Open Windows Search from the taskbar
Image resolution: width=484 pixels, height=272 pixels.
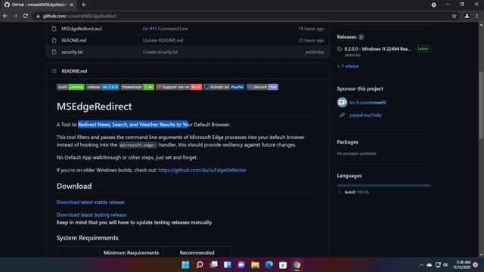[200, 265]
